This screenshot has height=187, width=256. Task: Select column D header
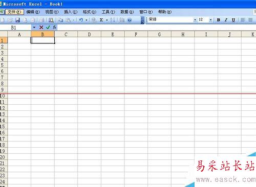(89, 34)
